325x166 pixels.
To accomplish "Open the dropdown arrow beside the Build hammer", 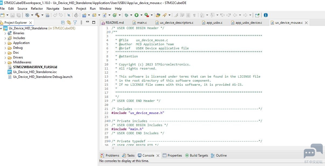I will point(42,15).
